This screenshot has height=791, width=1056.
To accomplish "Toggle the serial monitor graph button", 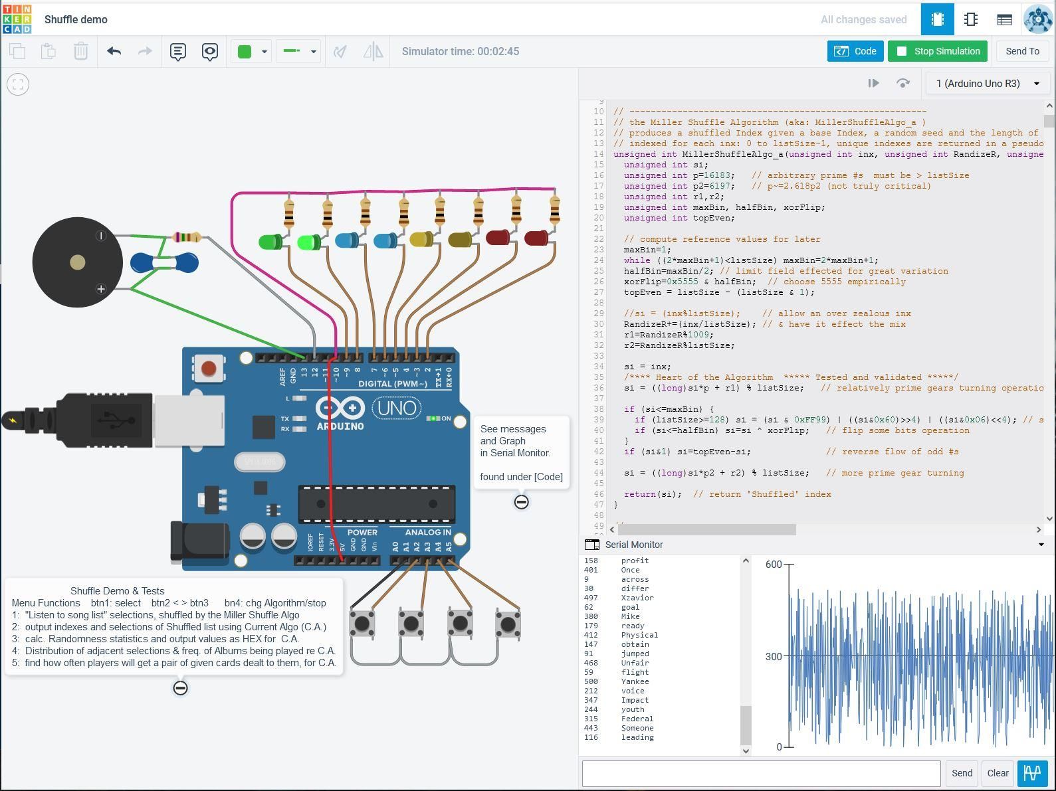I will pyautogui.click(x=1032, y=773).
